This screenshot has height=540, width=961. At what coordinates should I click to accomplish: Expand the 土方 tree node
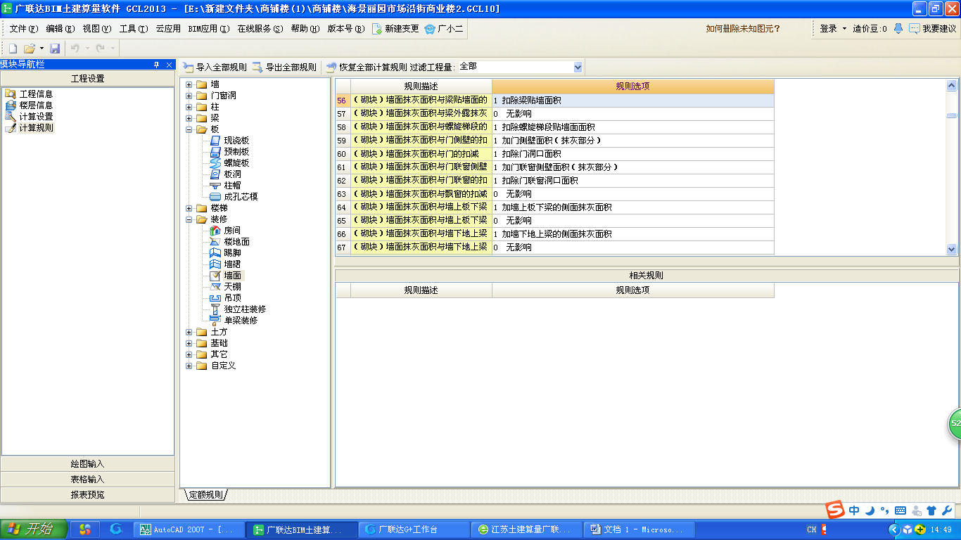click(x=189, y=332)
